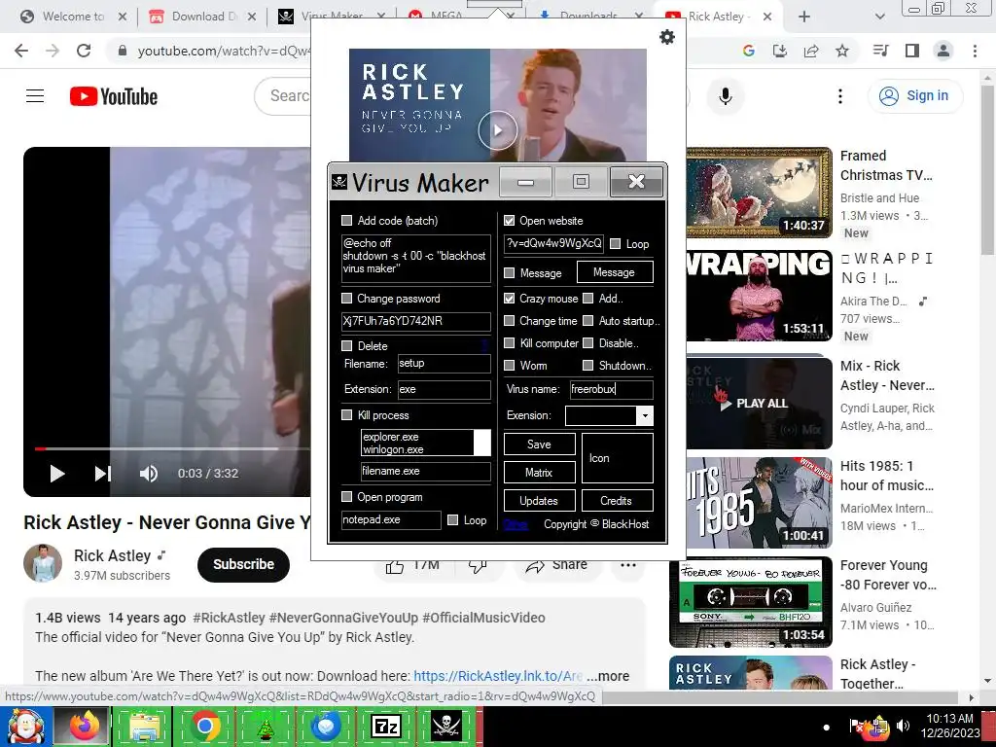
Task: Open the media controls icon in Chrome toolbar
Action: tap(881, 51)
